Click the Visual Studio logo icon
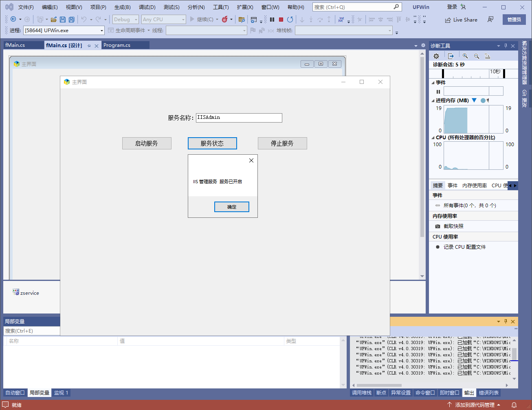The width and height of the screenshot is (532, 410). [9, 7]
